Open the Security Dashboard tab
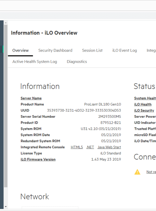The height and width of the screenshot is (211, 156). point(55,50)
